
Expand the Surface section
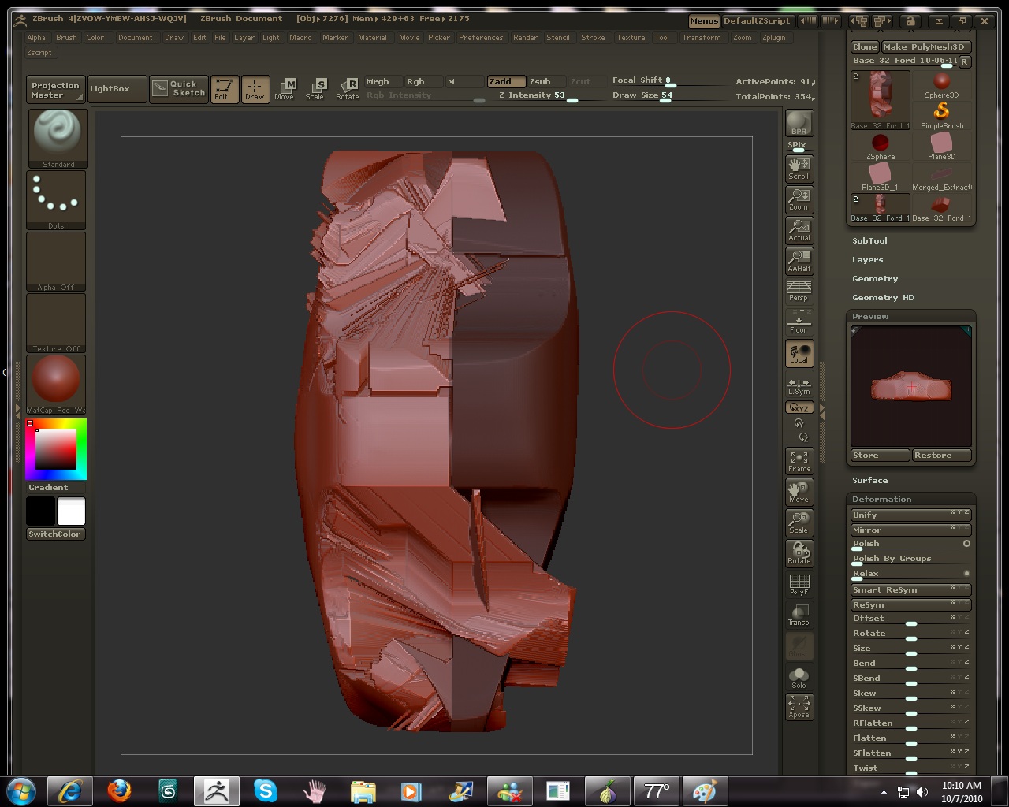(x=869, y=481)
